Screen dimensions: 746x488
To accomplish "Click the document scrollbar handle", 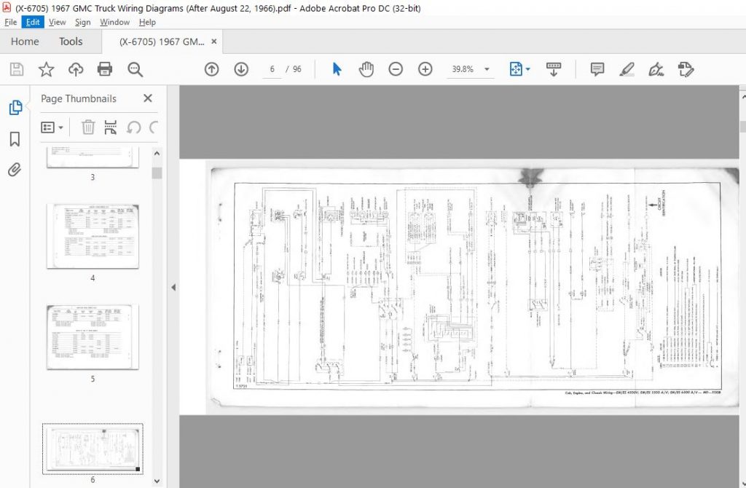I will 742,127.
